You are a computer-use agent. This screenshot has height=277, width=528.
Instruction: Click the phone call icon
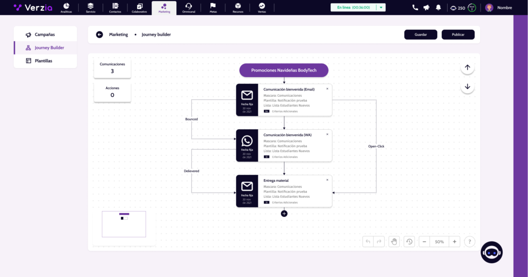(415, 7)
